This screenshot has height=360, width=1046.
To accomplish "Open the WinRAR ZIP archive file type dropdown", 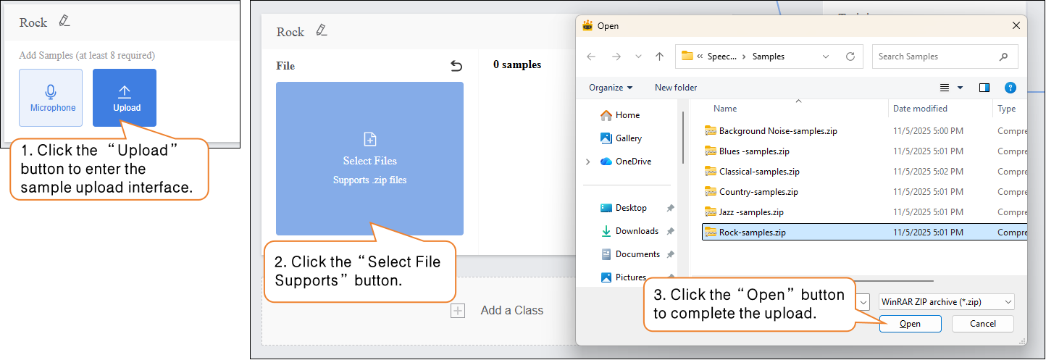I will [945, 301].
